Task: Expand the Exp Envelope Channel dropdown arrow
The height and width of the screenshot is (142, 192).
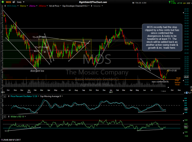Action: click(x=89, y=6)
